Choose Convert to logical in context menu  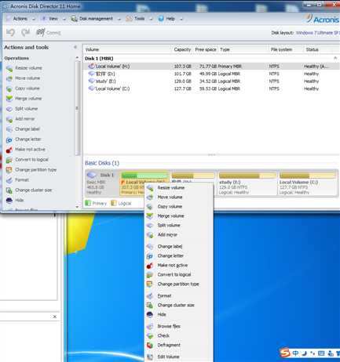point(179,275)
